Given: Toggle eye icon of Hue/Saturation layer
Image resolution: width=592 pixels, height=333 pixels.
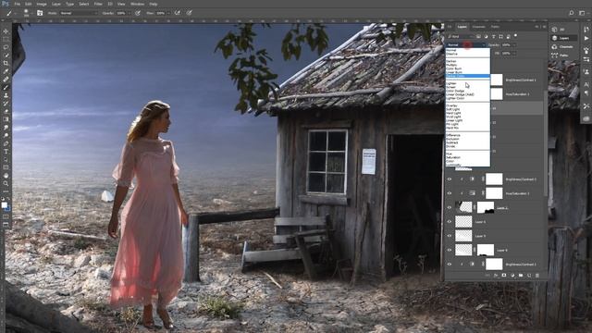Looking at the screenshot, I should click(450, 193).
